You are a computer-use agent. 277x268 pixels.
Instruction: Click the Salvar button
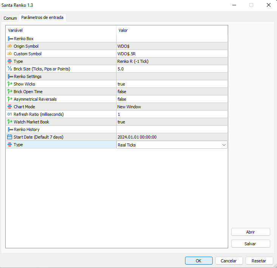(251, 244)
